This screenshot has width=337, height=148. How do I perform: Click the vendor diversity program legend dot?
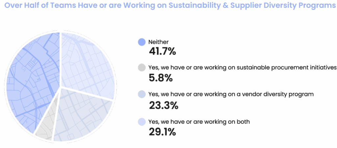coord(142,94)
